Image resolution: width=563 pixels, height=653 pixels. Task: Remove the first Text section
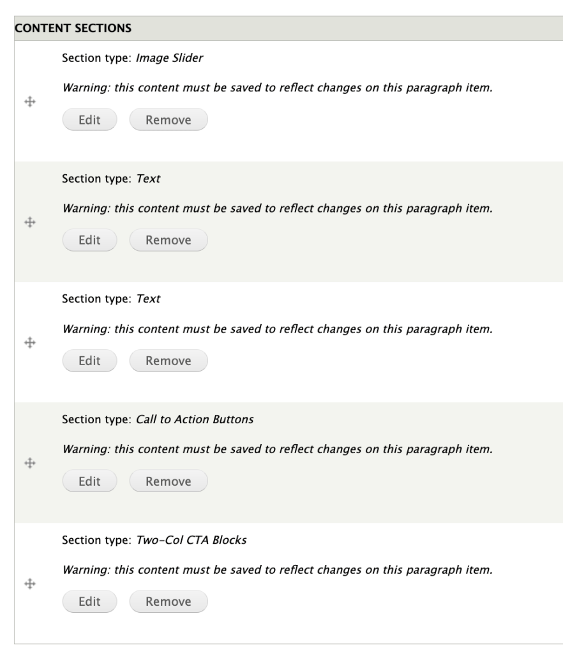[169, 240]
